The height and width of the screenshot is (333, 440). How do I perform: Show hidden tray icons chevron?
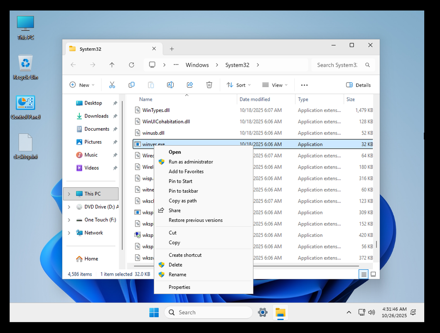(x=349, y=312)
